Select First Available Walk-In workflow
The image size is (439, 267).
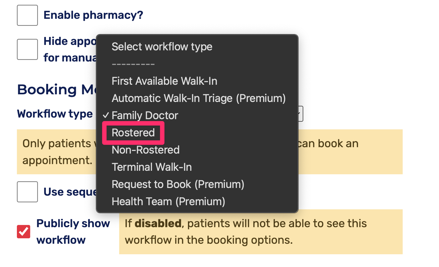coord(164,81)
